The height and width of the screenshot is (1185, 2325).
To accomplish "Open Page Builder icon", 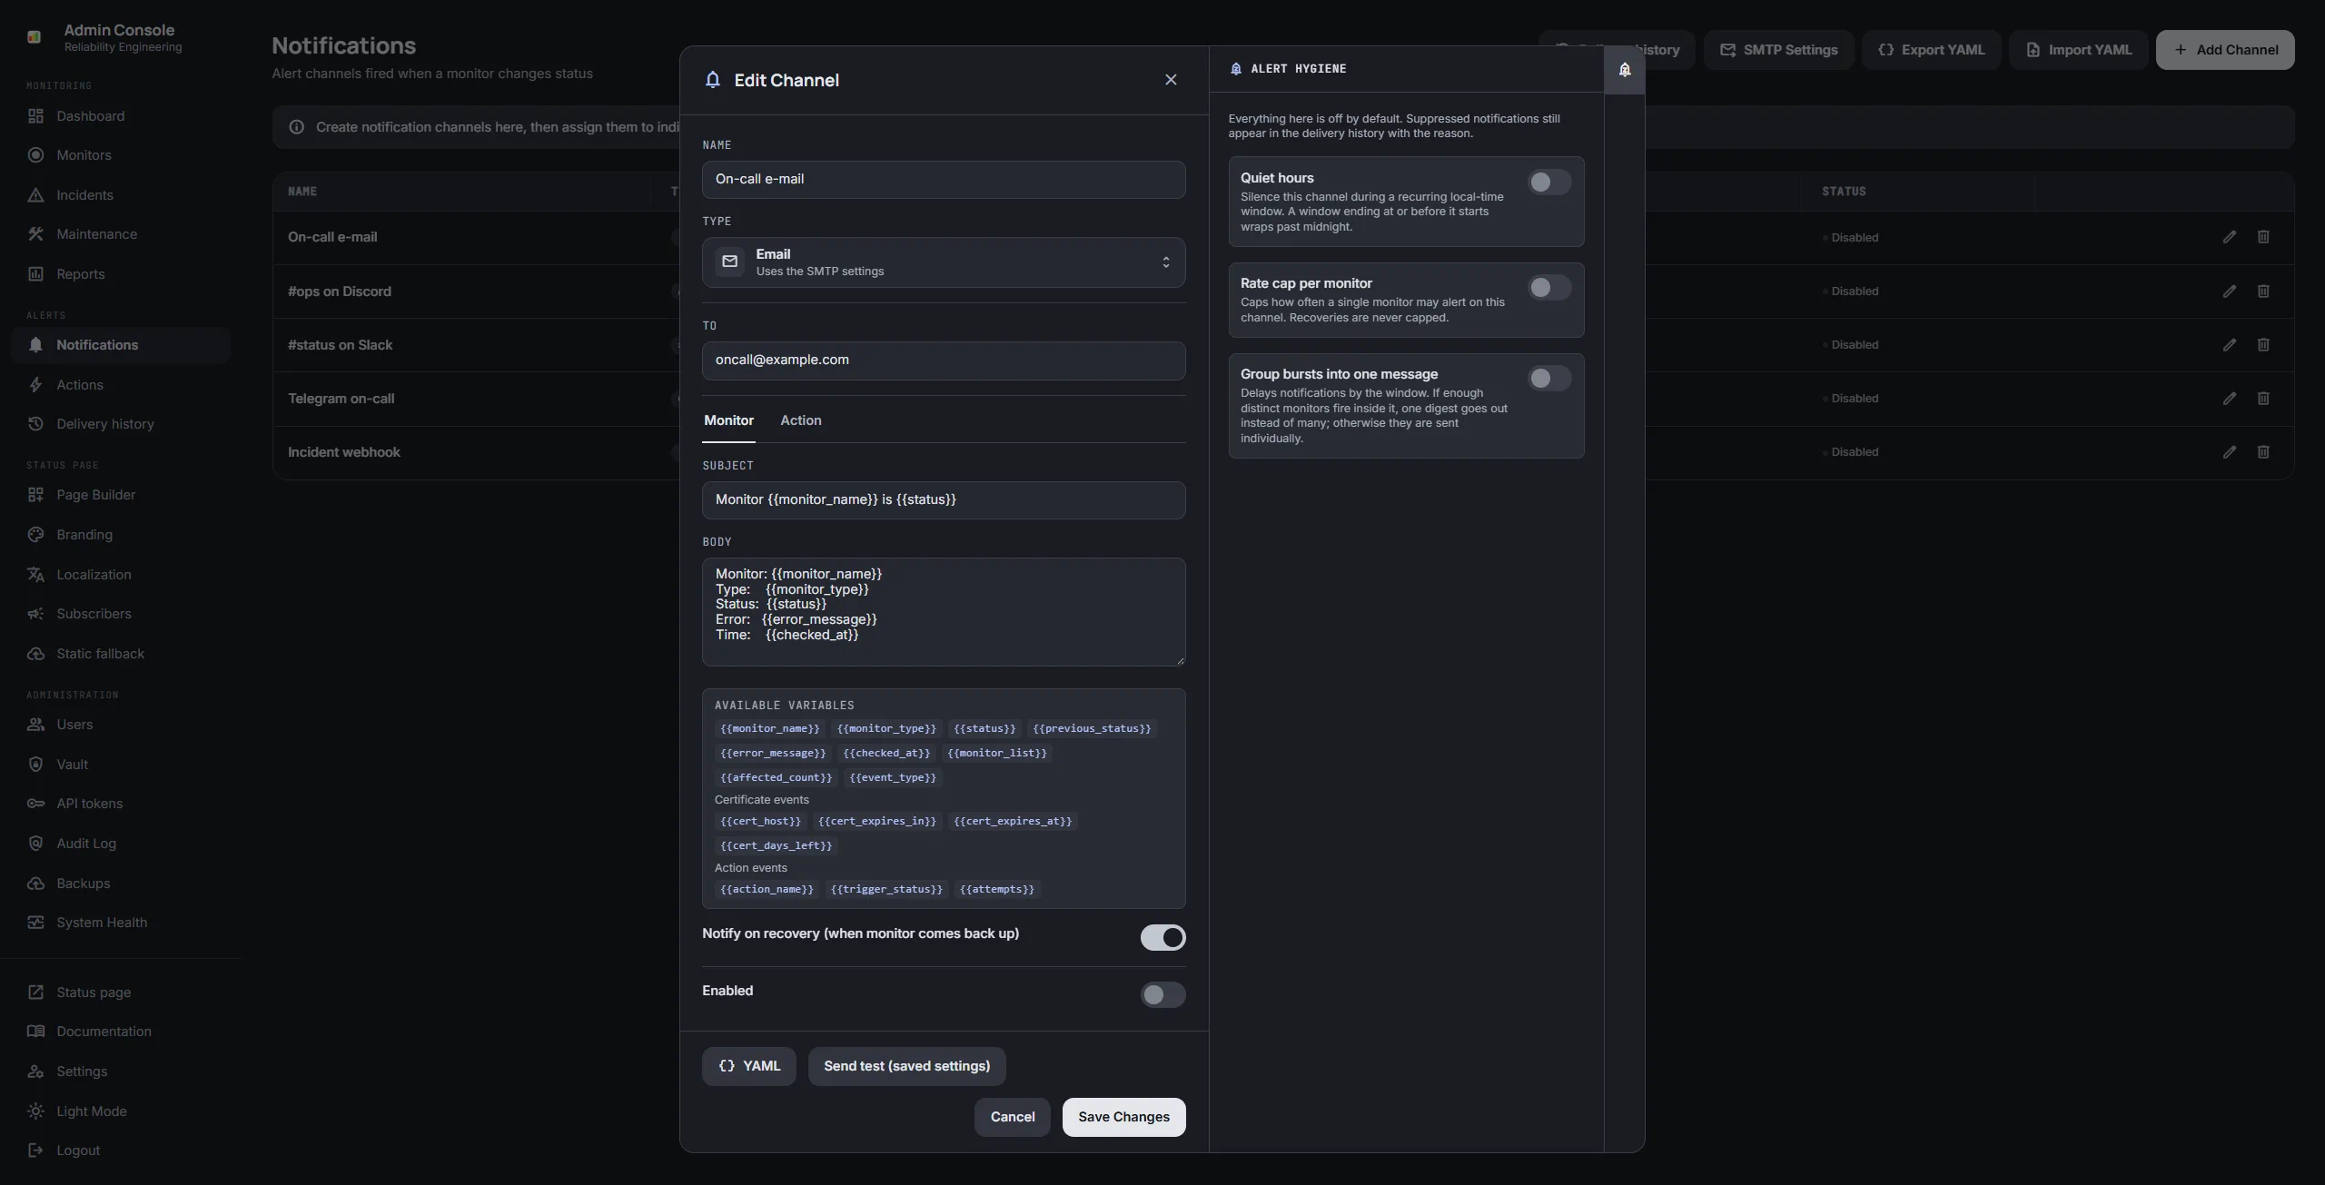I will (35, 495).
